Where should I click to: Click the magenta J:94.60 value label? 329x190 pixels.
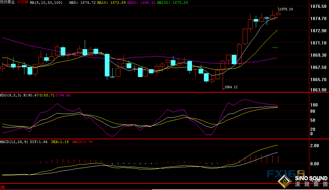(x=63, y=95)
